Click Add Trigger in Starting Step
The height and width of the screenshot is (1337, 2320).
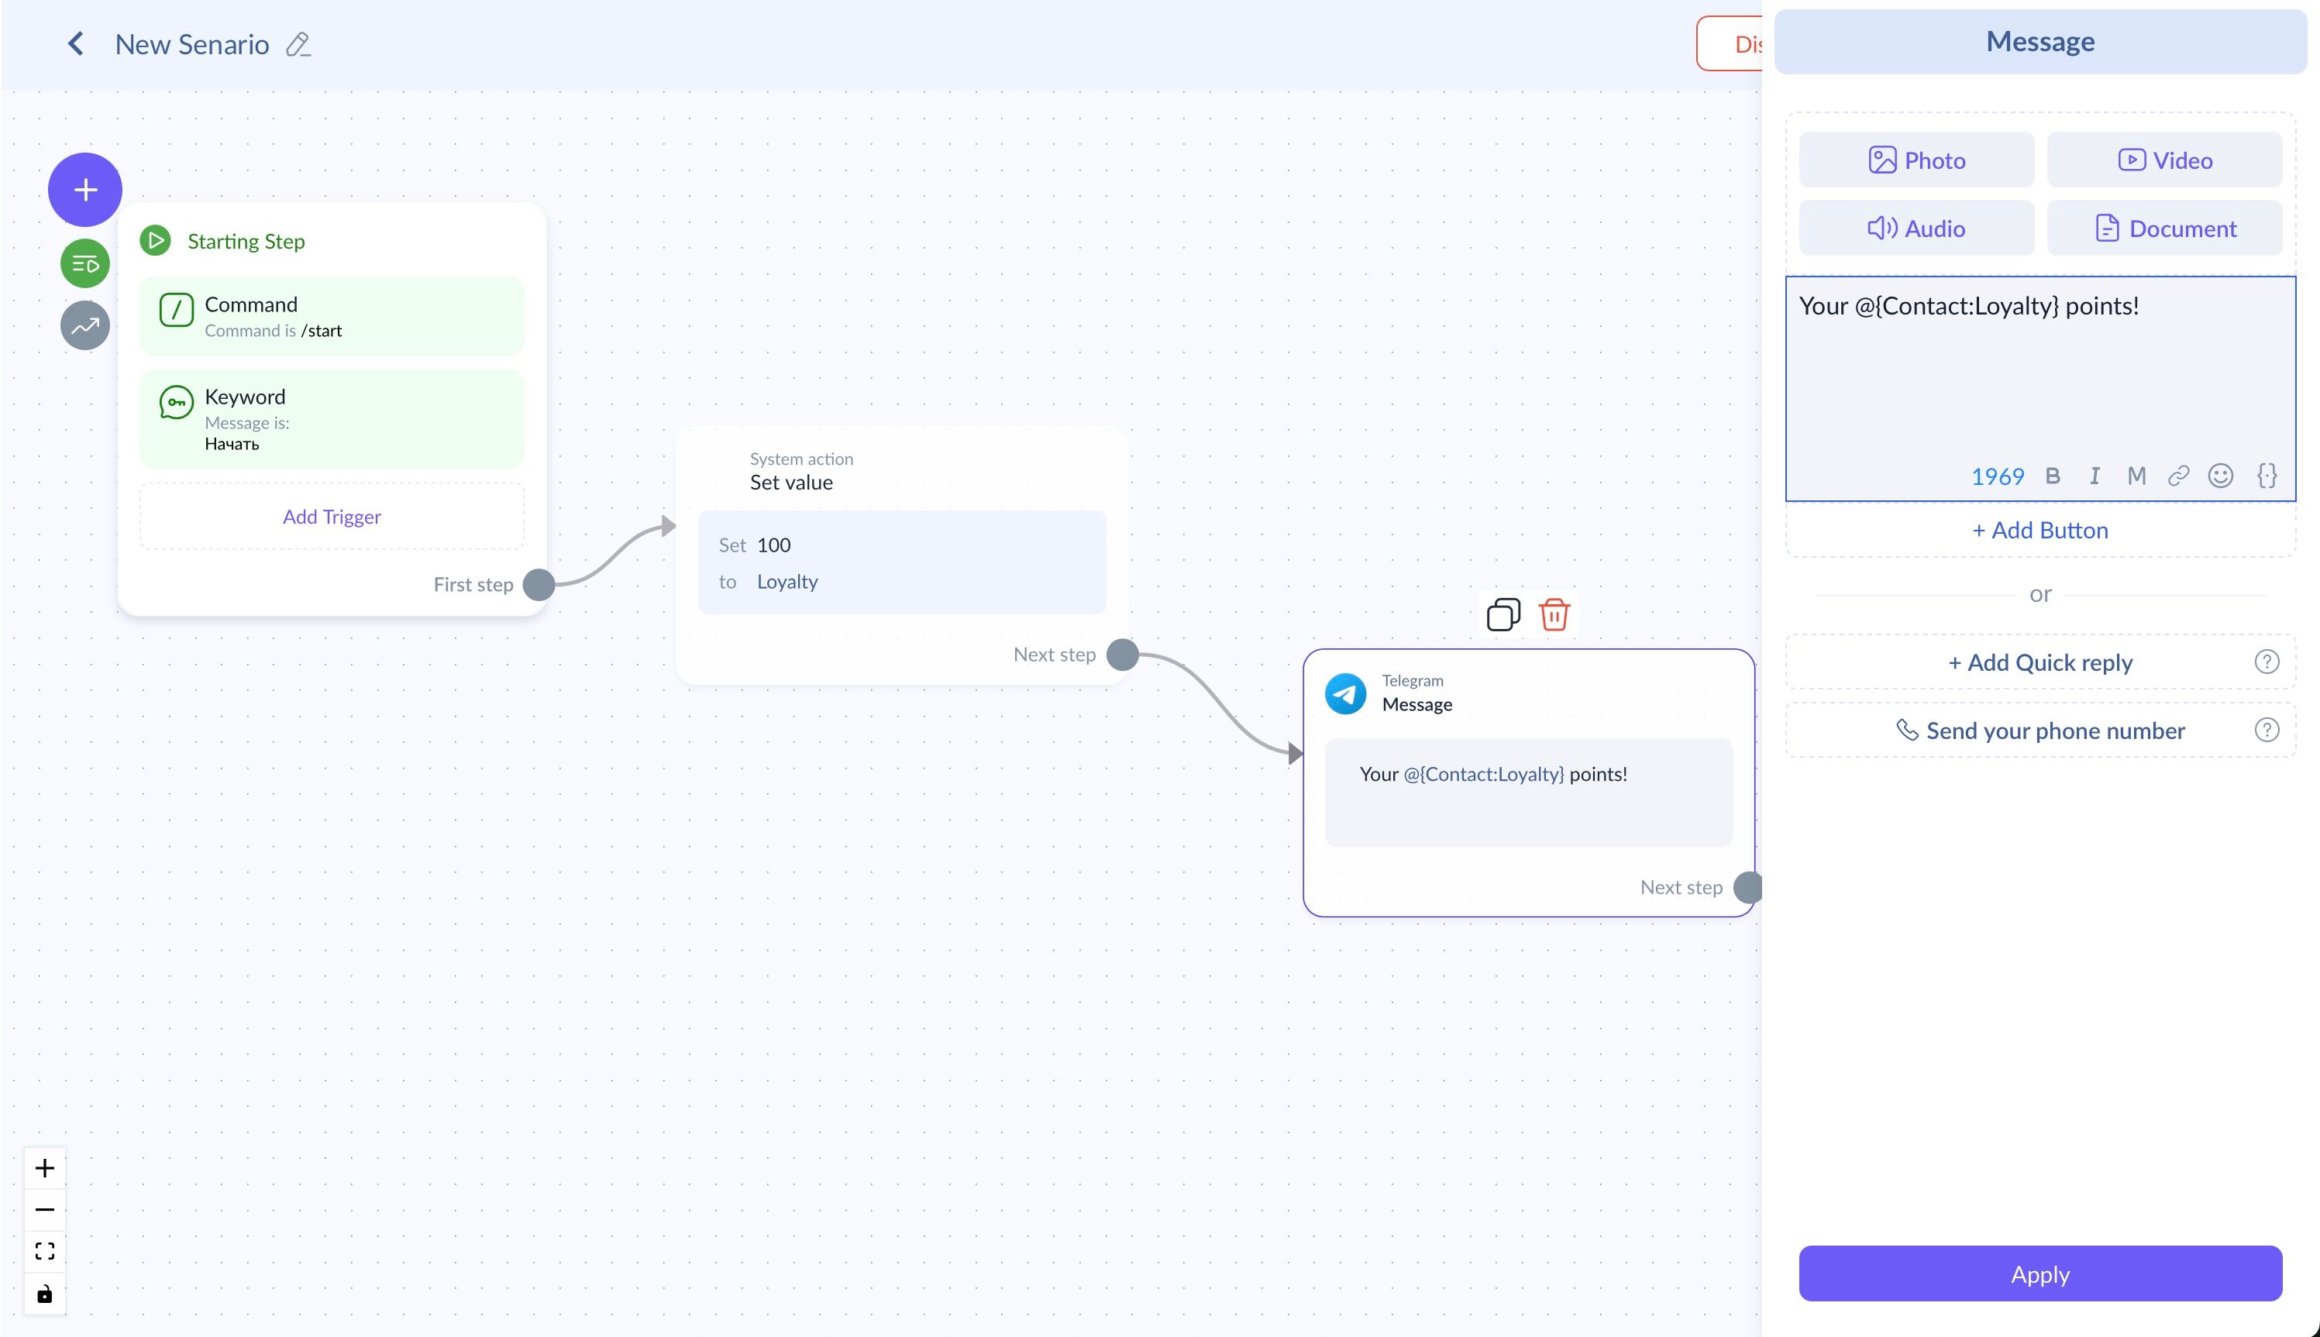(x=332, y=517)
